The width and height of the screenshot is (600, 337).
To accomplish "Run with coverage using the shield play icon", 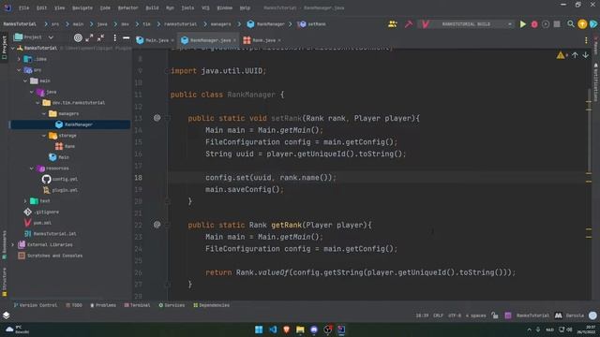I will 546,24.
